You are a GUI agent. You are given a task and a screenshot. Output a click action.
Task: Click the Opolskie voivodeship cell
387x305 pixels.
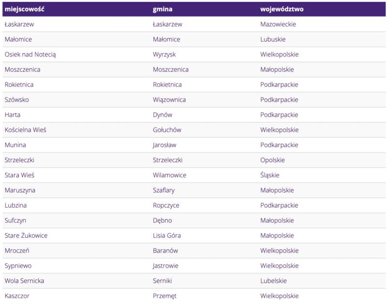coord(272,160)
